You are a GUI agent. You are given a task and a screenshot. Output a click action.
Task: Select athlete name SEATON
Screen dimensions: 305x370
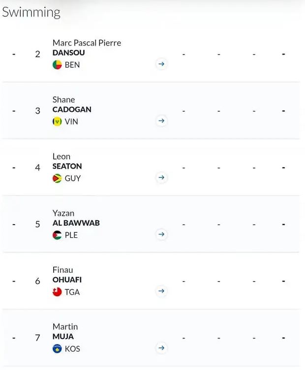(67, 167)
